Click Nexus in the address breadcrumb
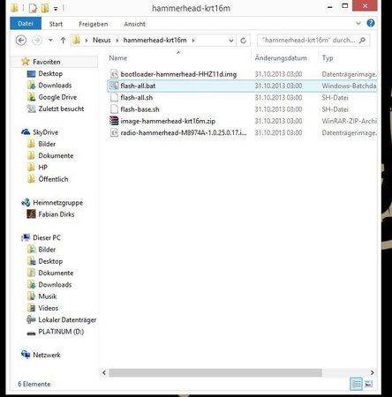Viewport: 392px width, 397px height. [102, 41]
